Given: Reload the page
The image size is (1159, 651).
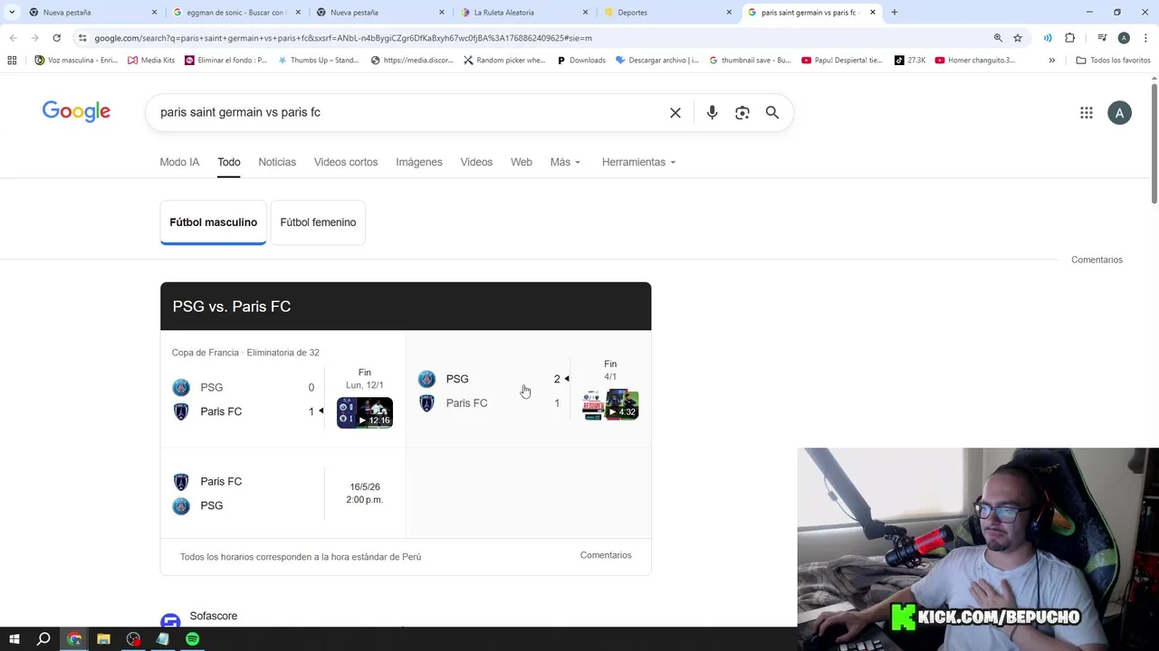Looking at the screenshot, I should click(56, 38).
